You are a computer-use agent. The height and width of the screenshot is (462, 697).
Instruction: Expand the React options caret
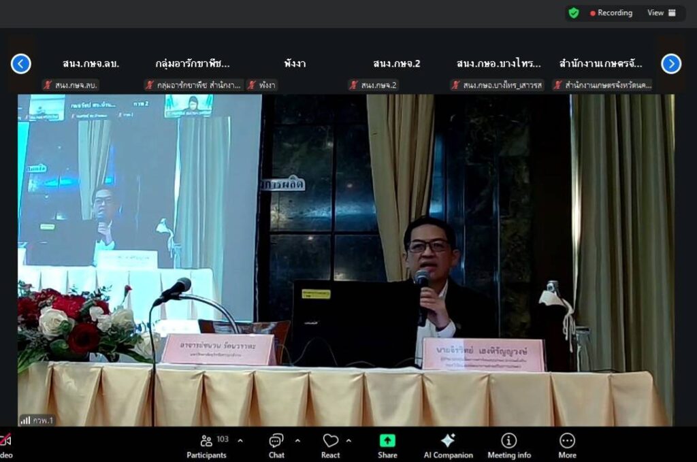pos(348,440)
